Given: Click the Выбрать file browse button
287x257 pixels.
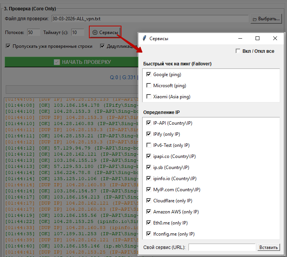Looking at the screenshot, I should (x=266, y=18).
